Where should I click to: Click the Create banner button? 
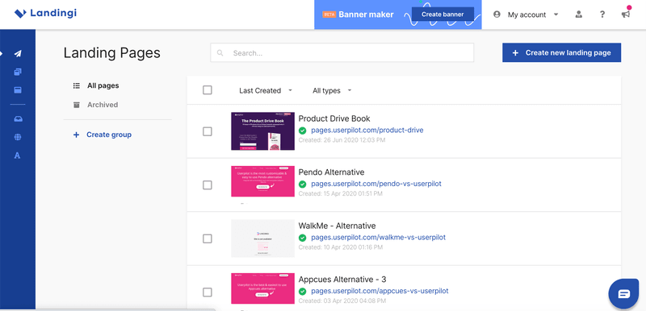pos(443,15)
